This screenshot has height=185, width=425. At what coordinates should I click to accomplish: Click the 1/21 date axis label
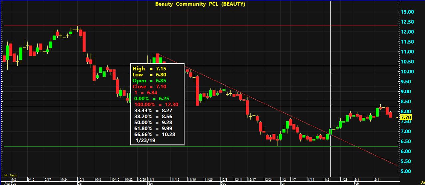pyautogui.click(x=327, y=179)
